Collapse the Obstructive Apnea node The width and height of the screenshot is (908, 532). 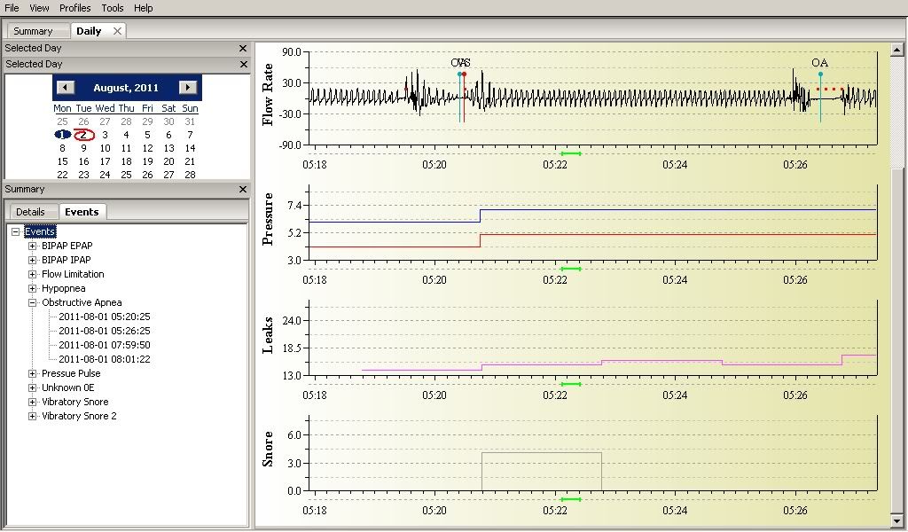[33, 302]
